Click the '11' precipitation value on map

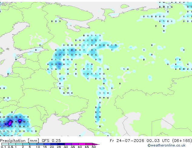[x=60, y=64]
